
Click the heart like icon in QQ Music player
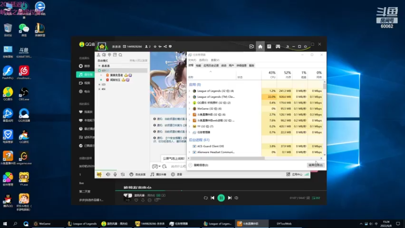tap(136, 200)
